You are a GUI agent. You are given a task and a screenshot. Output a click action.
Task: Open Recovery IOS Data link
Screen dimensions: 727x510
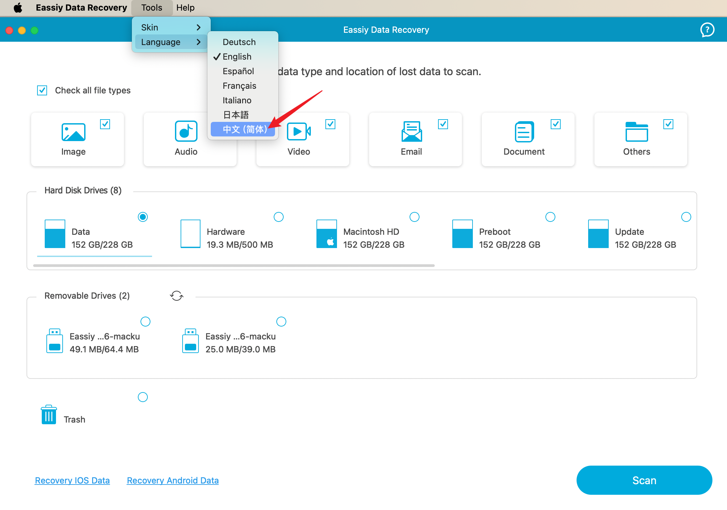(x=72, y=481)
